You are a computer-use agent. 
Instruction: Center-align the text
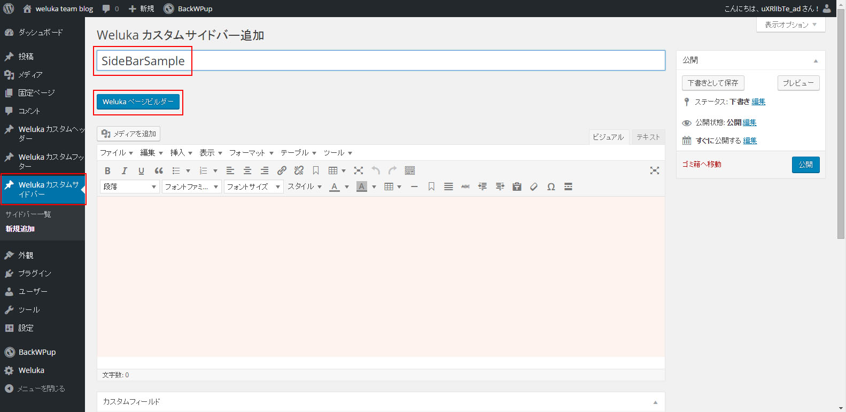247,170
